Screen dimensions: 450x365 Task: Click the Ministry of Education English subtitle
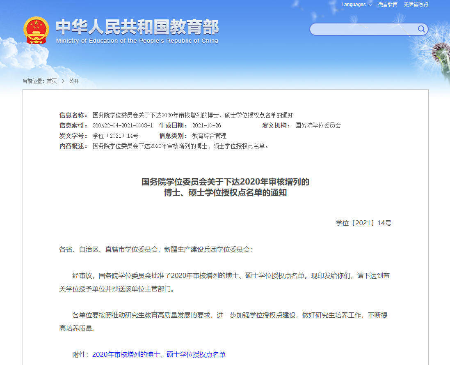coord(137,41)
